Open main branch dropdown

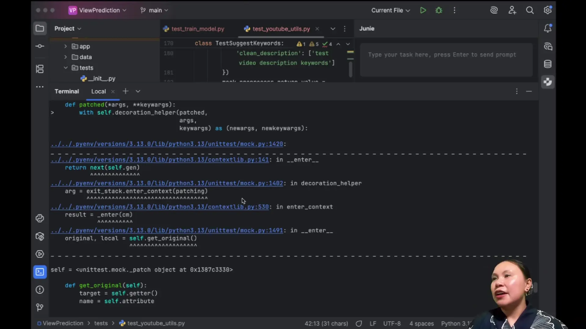click(x=154, y=10)
